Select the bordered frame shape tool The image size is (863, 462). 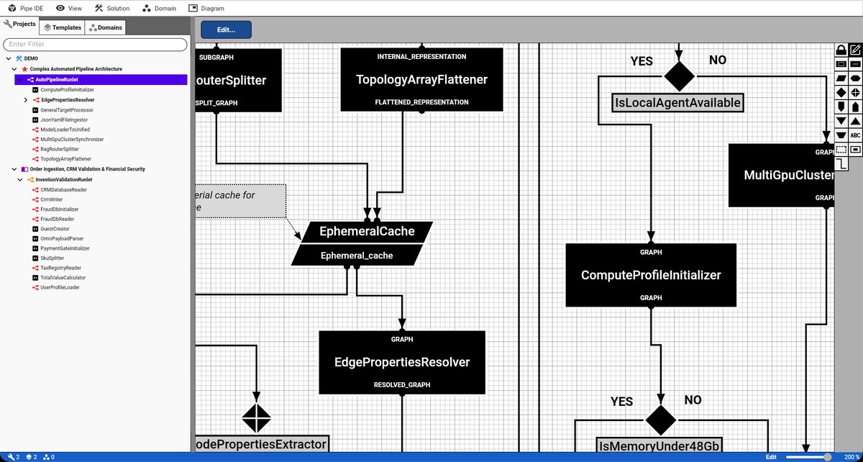click(855, 150)
